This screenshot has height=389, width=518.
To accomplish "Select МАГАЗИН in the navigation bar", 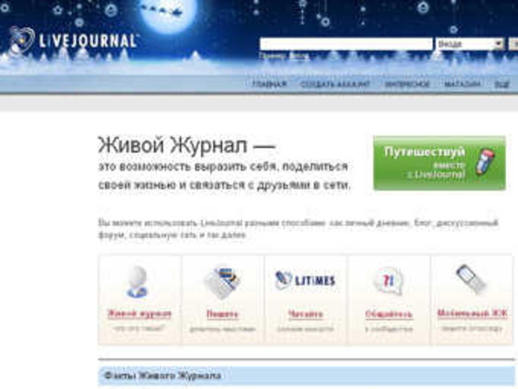I will (462, 84).
